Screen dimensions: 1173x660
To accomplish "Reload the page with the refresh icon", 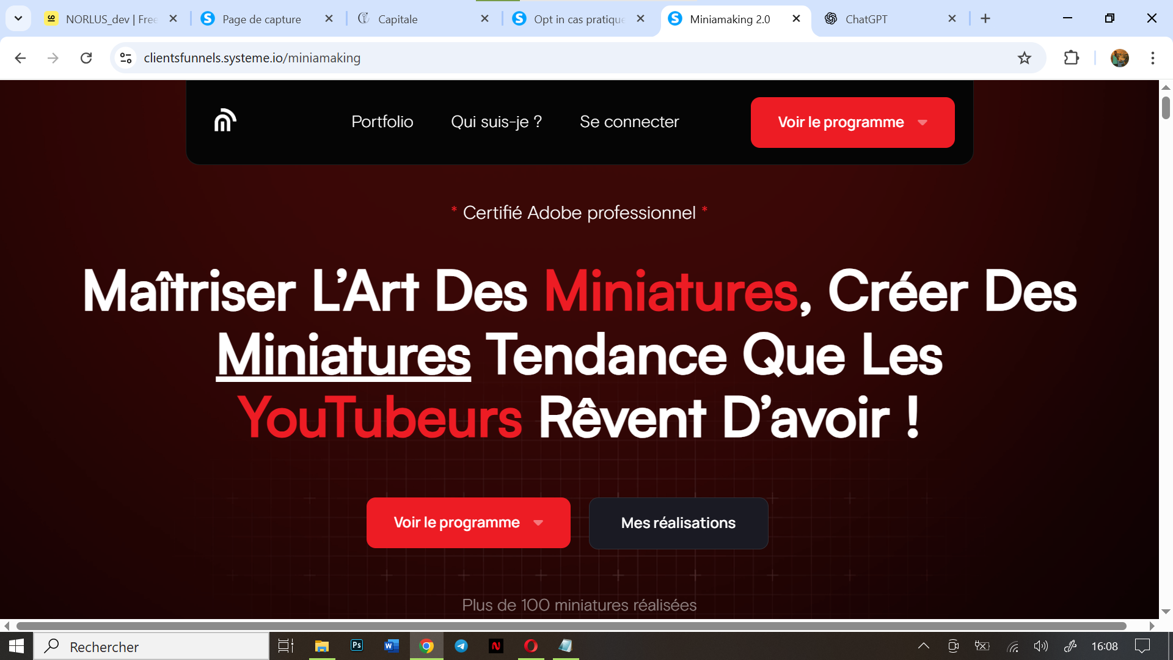I will [86, 58].
